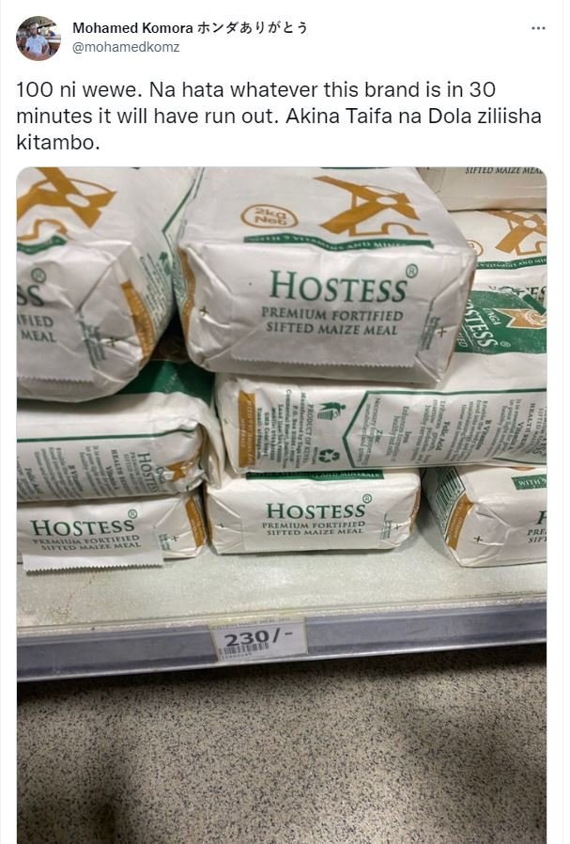The height and width of the screenshot is (844, 570).
Task: Open the tweet's three-dot more options menu
Action: [538, 28]
